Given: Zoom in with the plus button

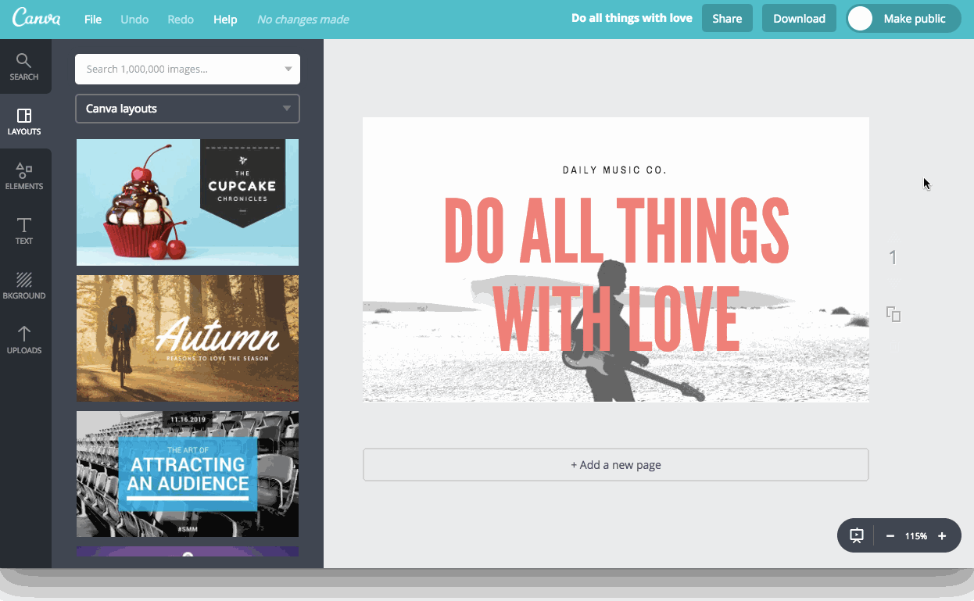Looking at the screenshot, I should coord(942,536).
